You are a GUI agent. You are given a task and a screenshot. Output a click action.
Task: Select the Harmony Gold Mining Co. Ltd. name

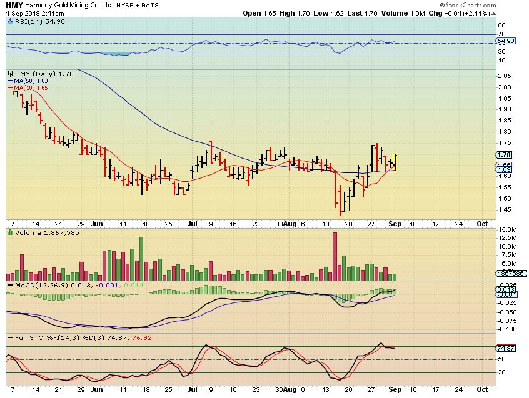pyautogui.click(x=70, y=6)
